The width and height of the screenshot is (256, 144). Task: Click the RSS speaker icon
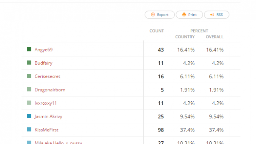[x=212, y=15]
